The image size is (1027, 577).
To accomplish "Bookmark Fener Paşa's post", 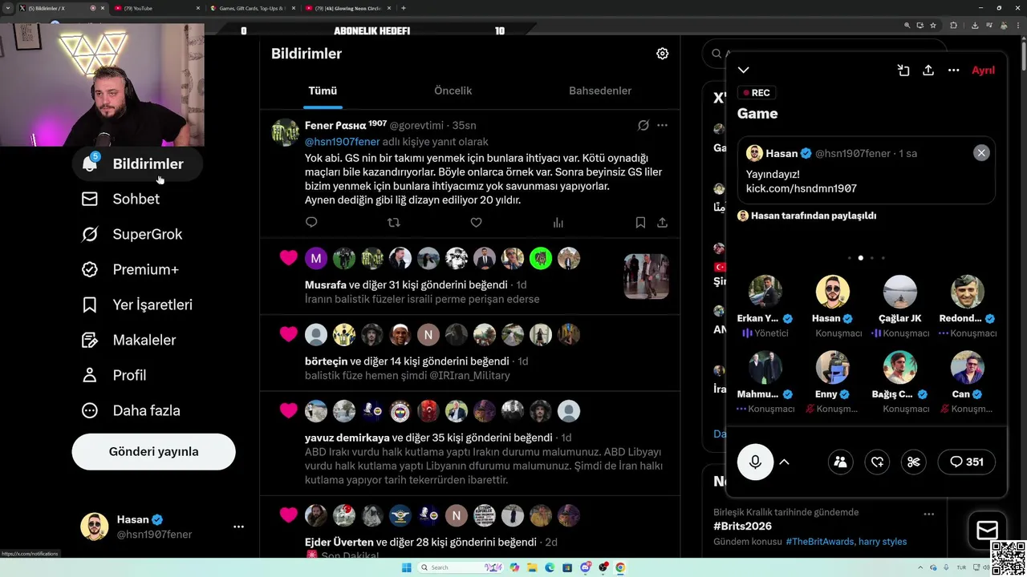I will coord(640,223).
